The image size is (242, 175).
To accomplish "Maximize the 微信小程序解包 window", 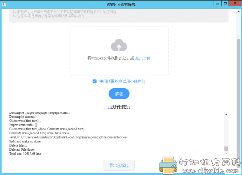I will pos(225,4).
